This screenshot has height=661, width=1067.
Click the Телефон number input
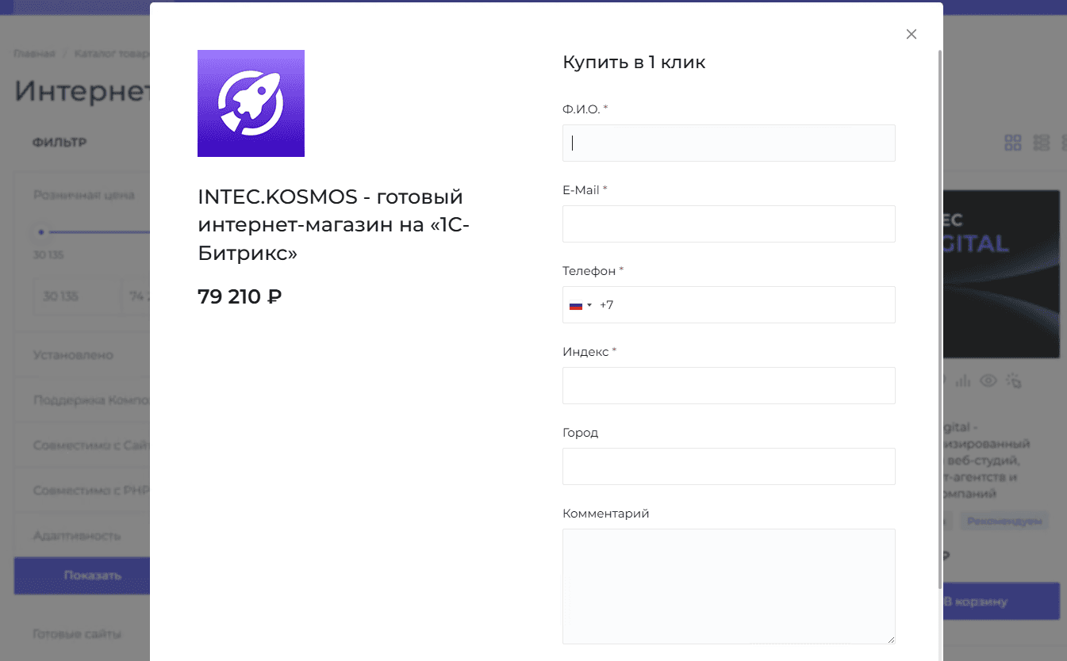pos(746,305)
